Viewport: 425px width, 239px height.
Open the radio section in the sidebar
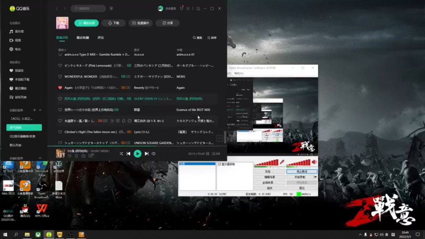[x=15, y=49]
